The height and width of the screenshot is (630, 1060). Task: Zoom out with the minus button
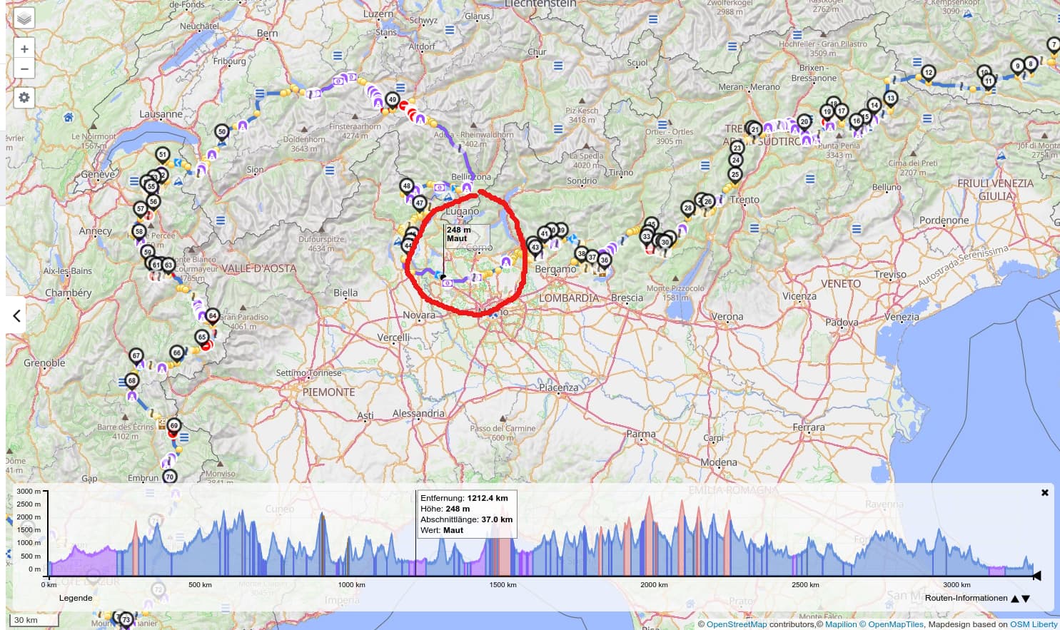tap(24, 69)
